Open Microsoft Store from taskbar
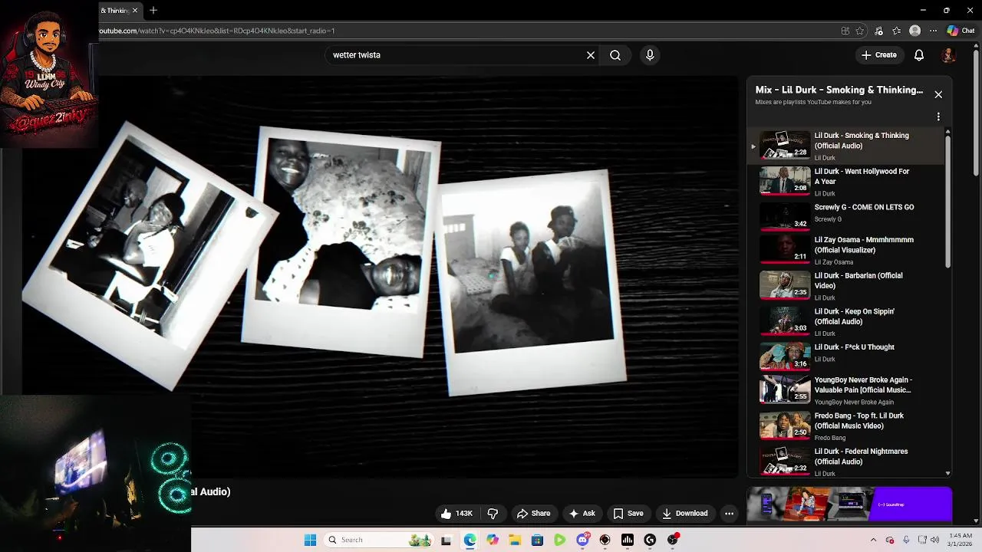The width and height of the screenshot is (982, 552). (x=537, y=540)
